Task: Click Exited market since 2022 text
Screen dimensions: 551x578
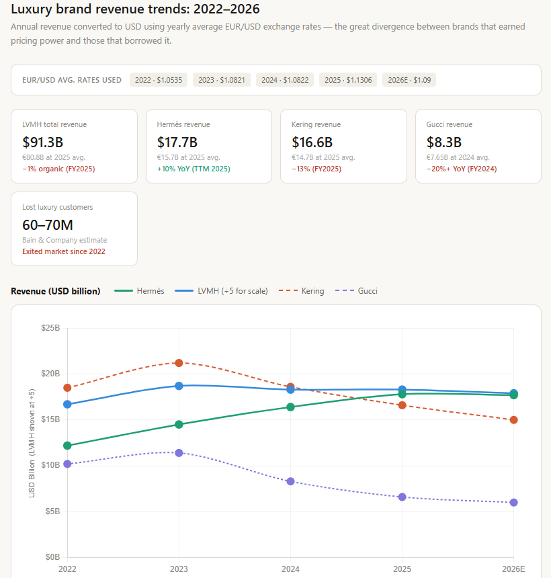Action: tap(64, 251)
